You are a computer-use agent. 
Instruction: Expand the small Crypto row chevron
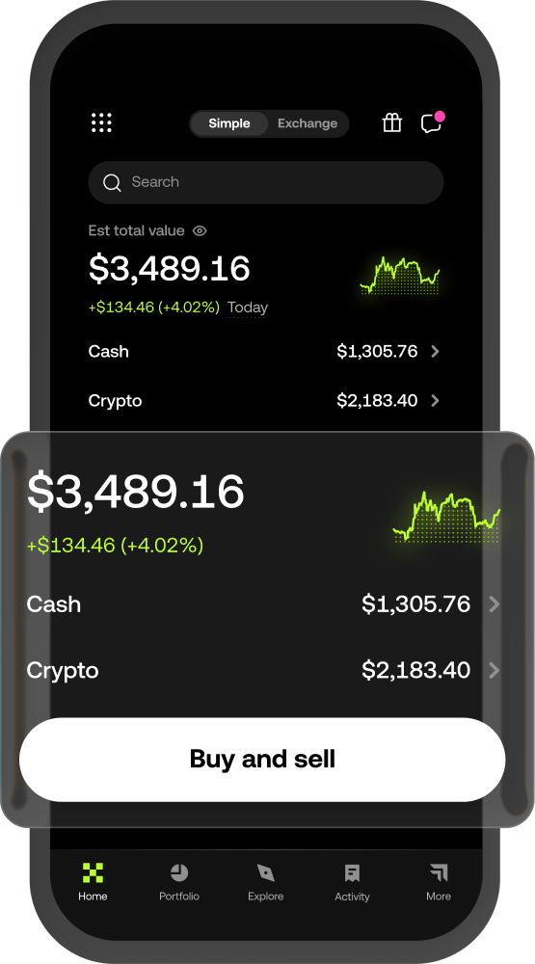[435, 401]
